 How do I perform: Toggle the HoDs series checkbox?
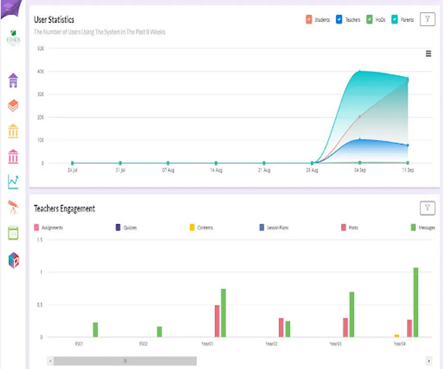point(369,19)
